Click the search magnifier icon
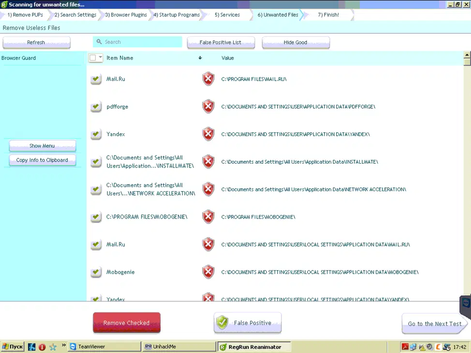 (99, 42)
